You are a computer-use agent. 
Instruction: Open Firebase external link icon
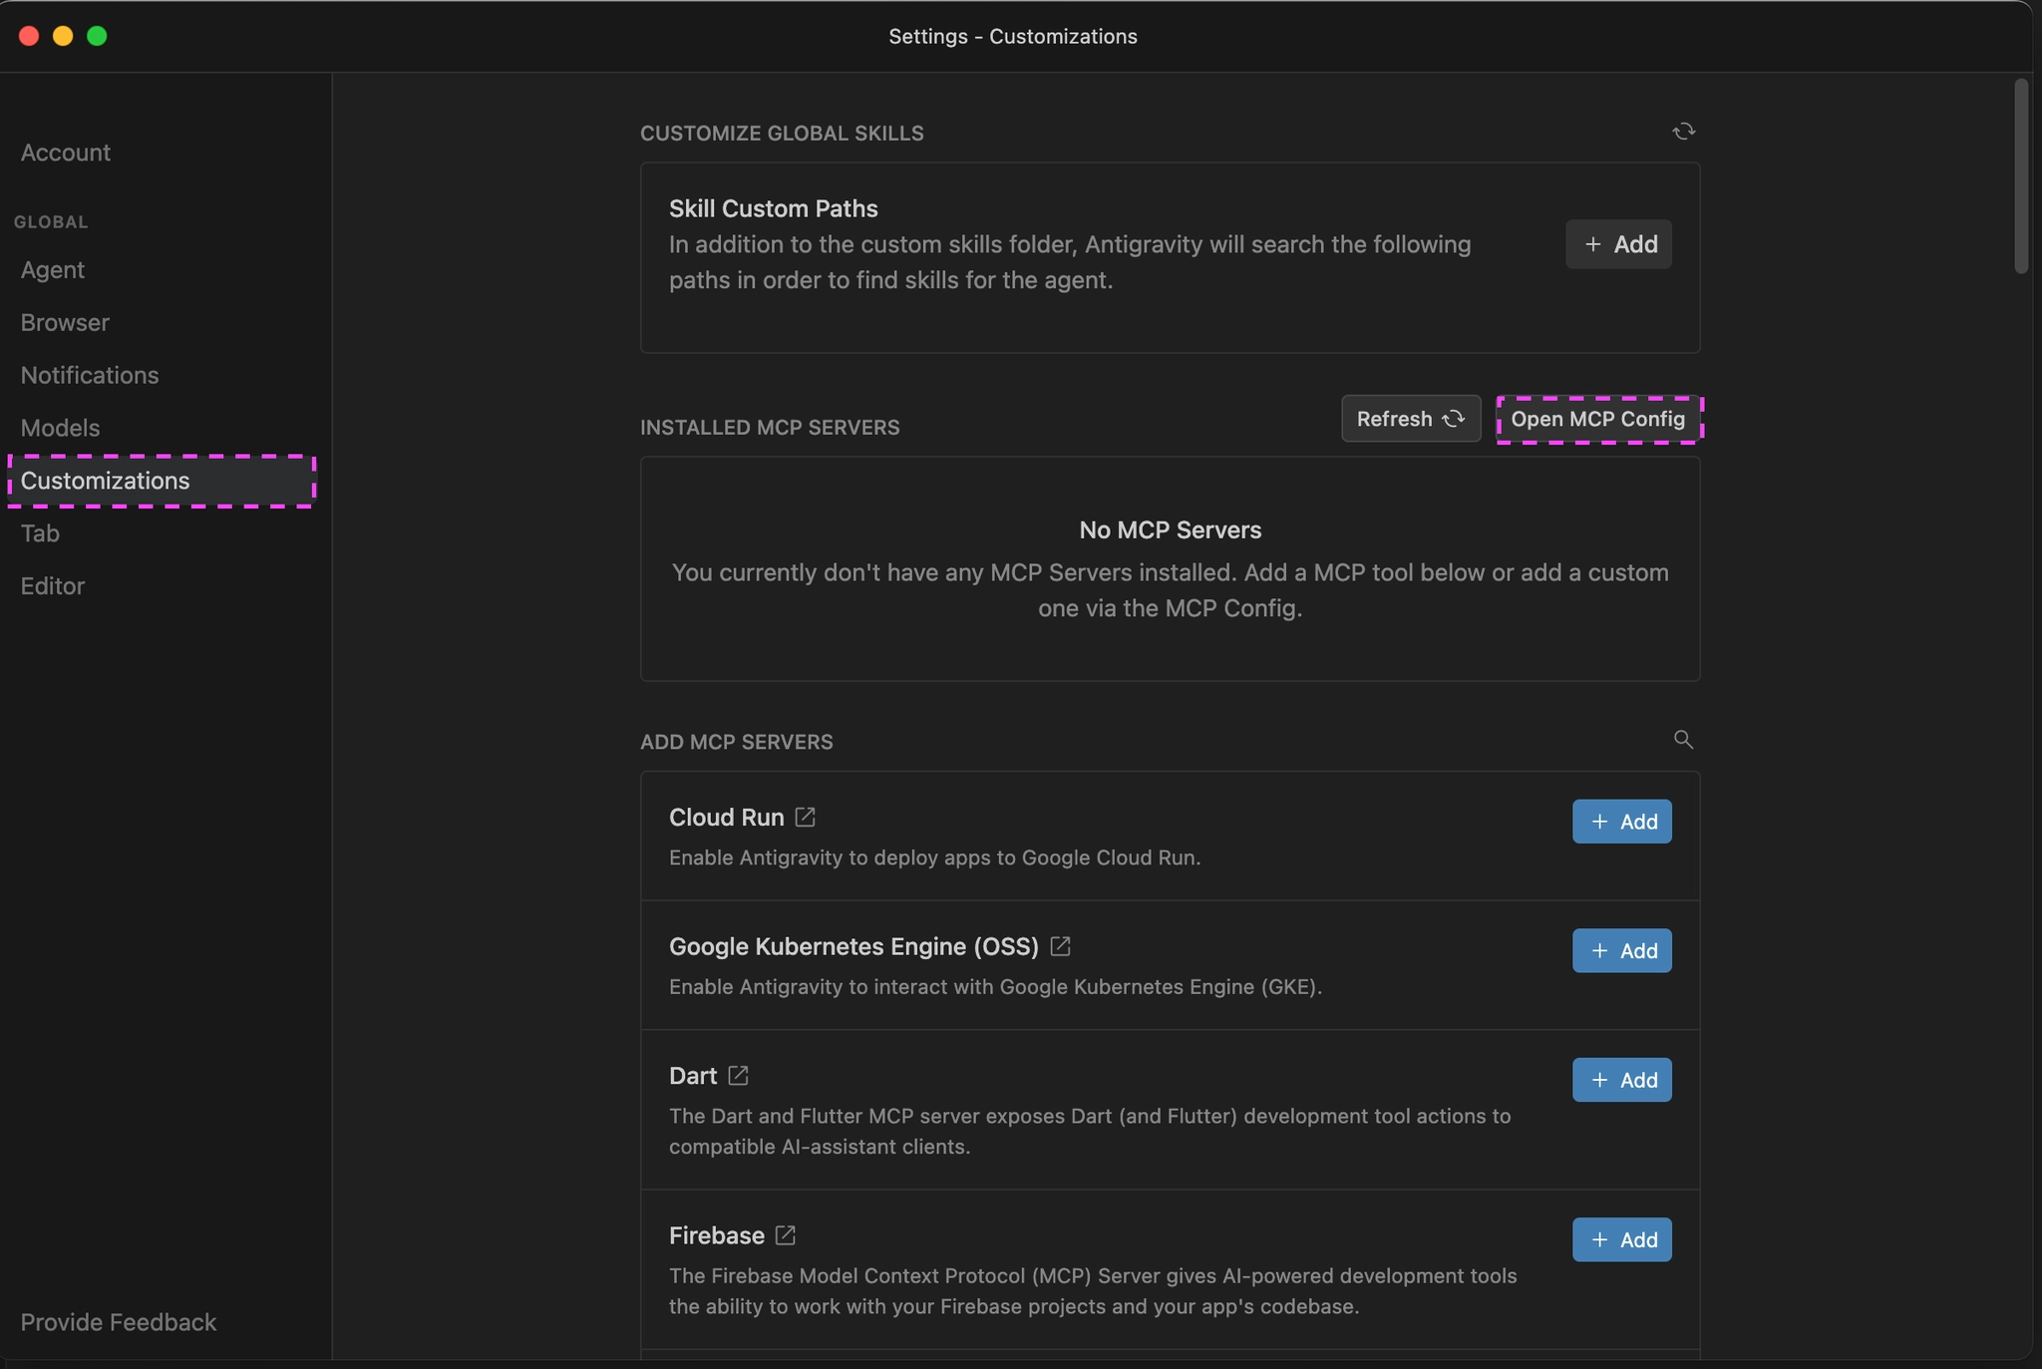click(x=786, y=1235)
